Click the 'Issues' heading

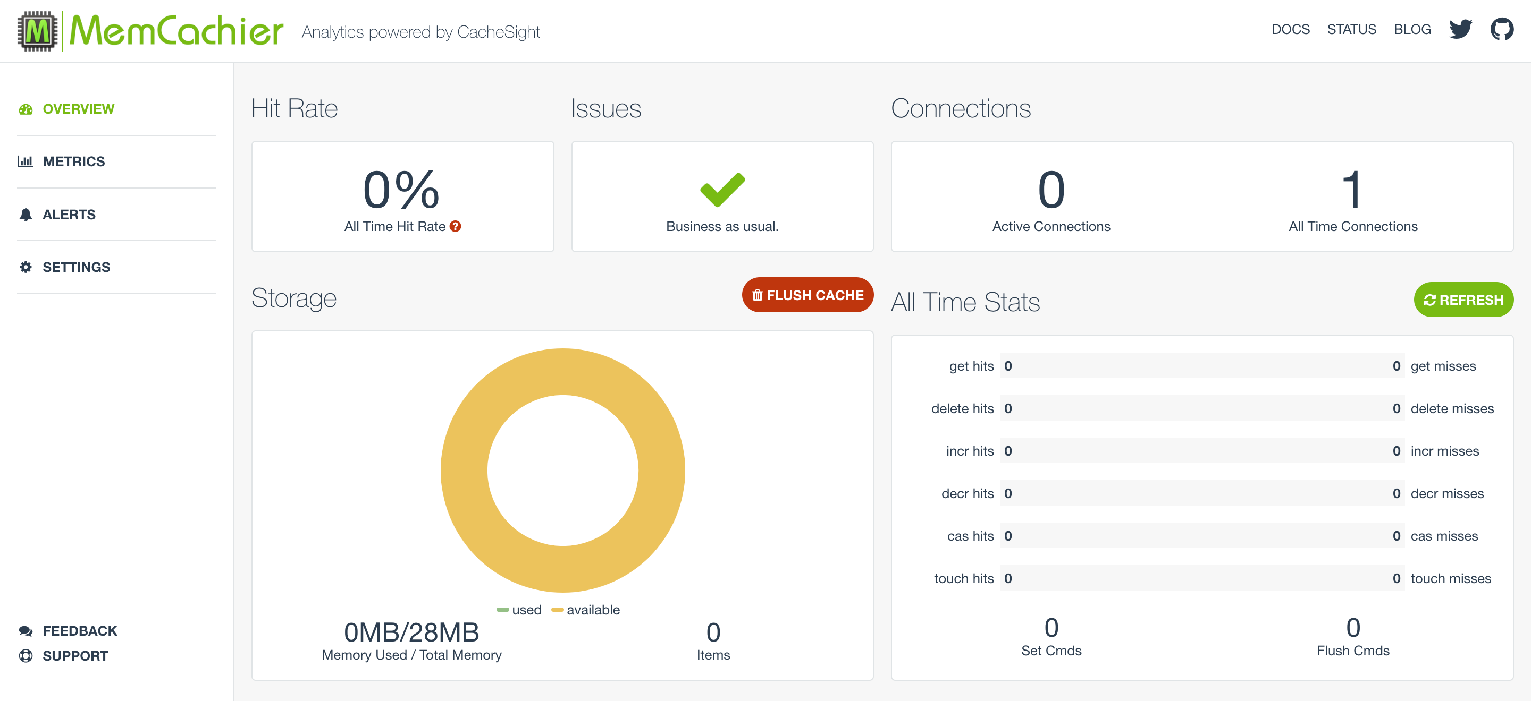click(606, 109)
